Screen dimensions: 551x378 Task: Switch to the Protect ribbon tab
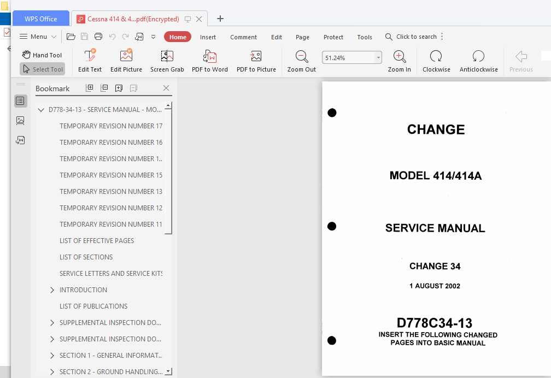coord(333,37)
